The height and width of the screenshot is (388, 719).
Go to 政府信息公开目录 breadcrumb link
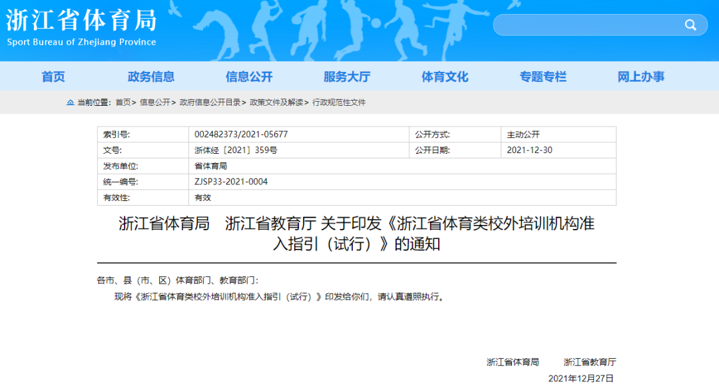click(x=210, y=102)
